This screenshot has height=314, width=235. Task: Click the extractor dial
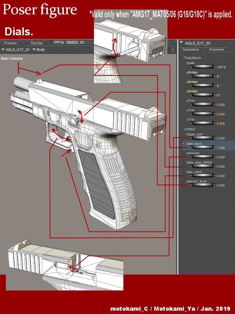(x=203, y=157)
